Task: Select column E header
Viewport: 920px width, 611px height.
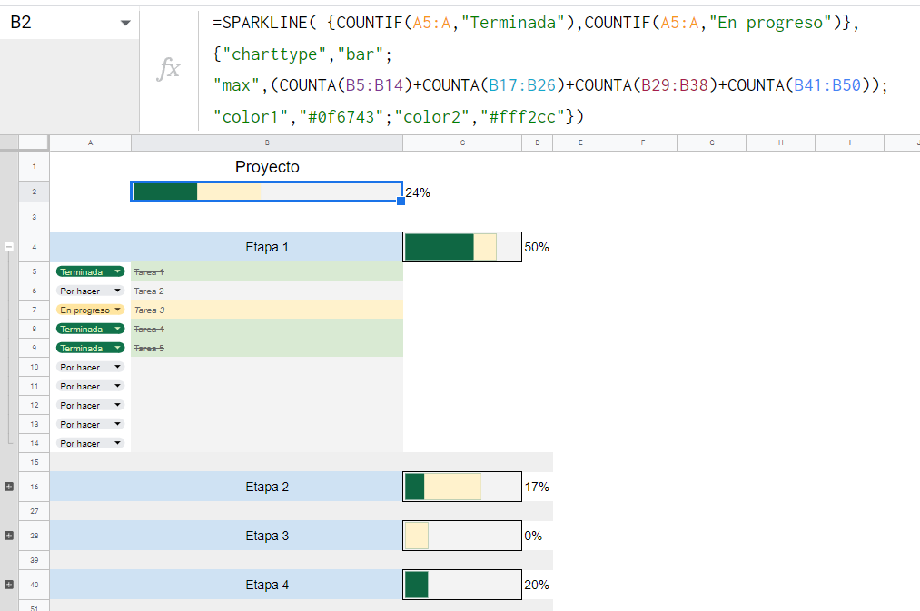Action: point(580,143)
